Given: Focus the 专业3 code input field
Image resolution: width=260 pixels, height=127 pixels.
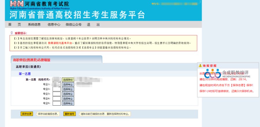Looking at the screenshot, I should (x=56, y=94).
